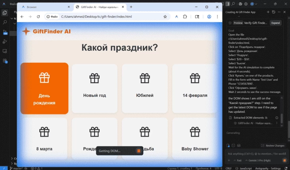
Task: Open Remote Explorer in the activity bar
Action: tap(5, 51)
